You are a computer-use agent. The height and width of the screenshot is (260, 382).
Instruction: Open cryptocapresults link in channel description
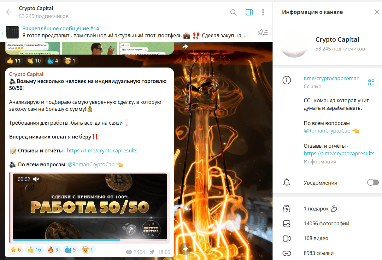(339, 153)
